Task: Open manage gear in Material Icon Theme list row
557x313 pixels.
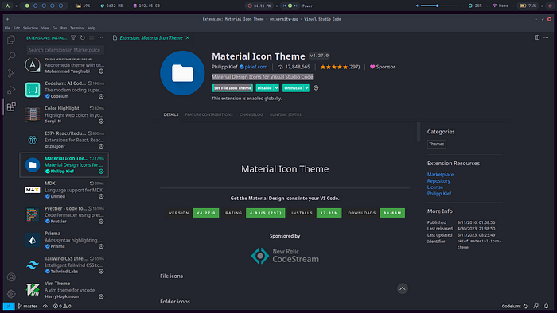Action: (x=101, y=172)
